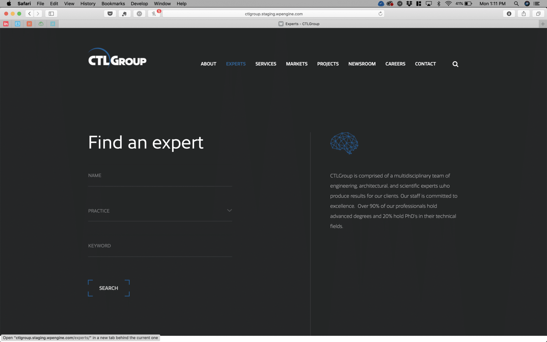Viewport: 547px width, 342px height.
Task: Click the SEARCH button on the form
Action: pos(108,288)
